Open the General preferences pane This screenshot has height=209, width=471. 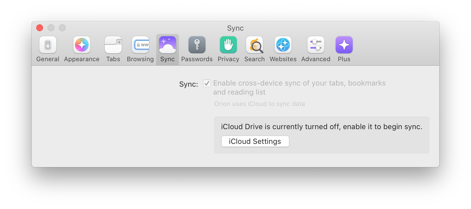48,49
